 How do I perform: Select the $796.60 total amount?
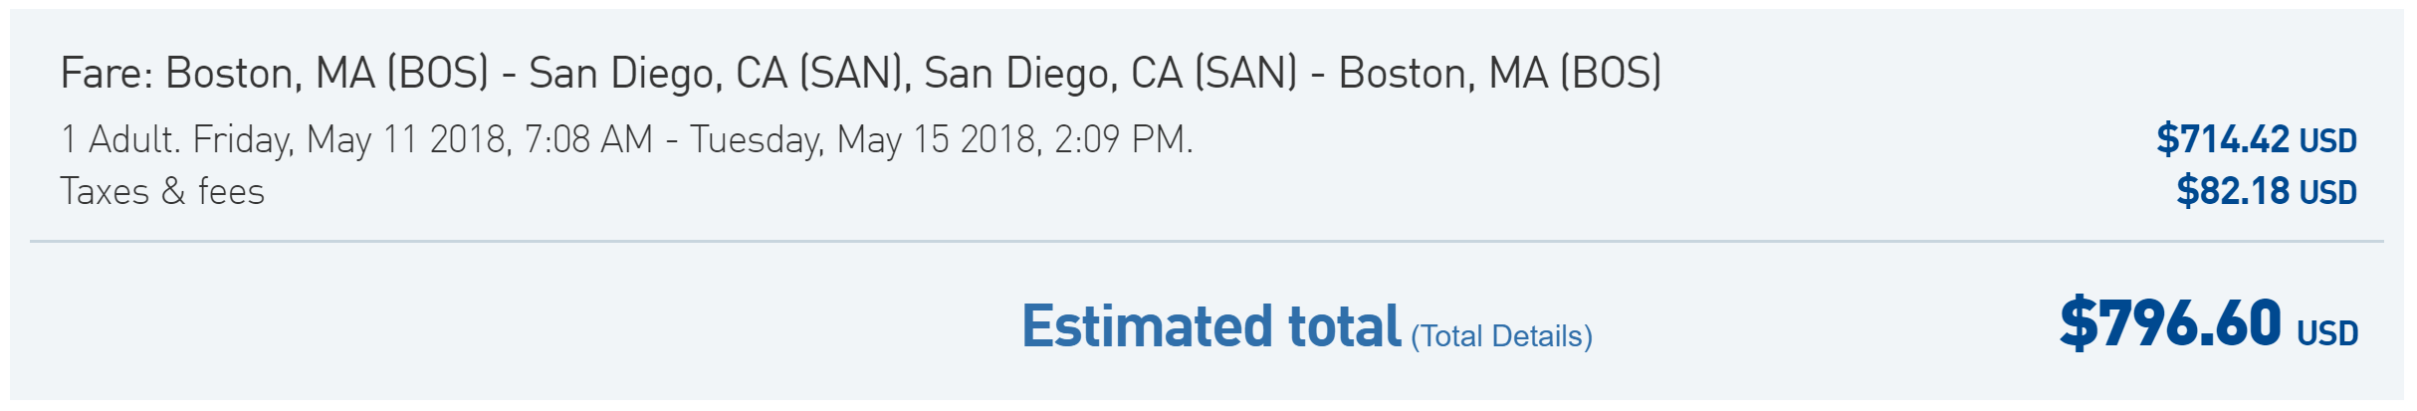2169,323
